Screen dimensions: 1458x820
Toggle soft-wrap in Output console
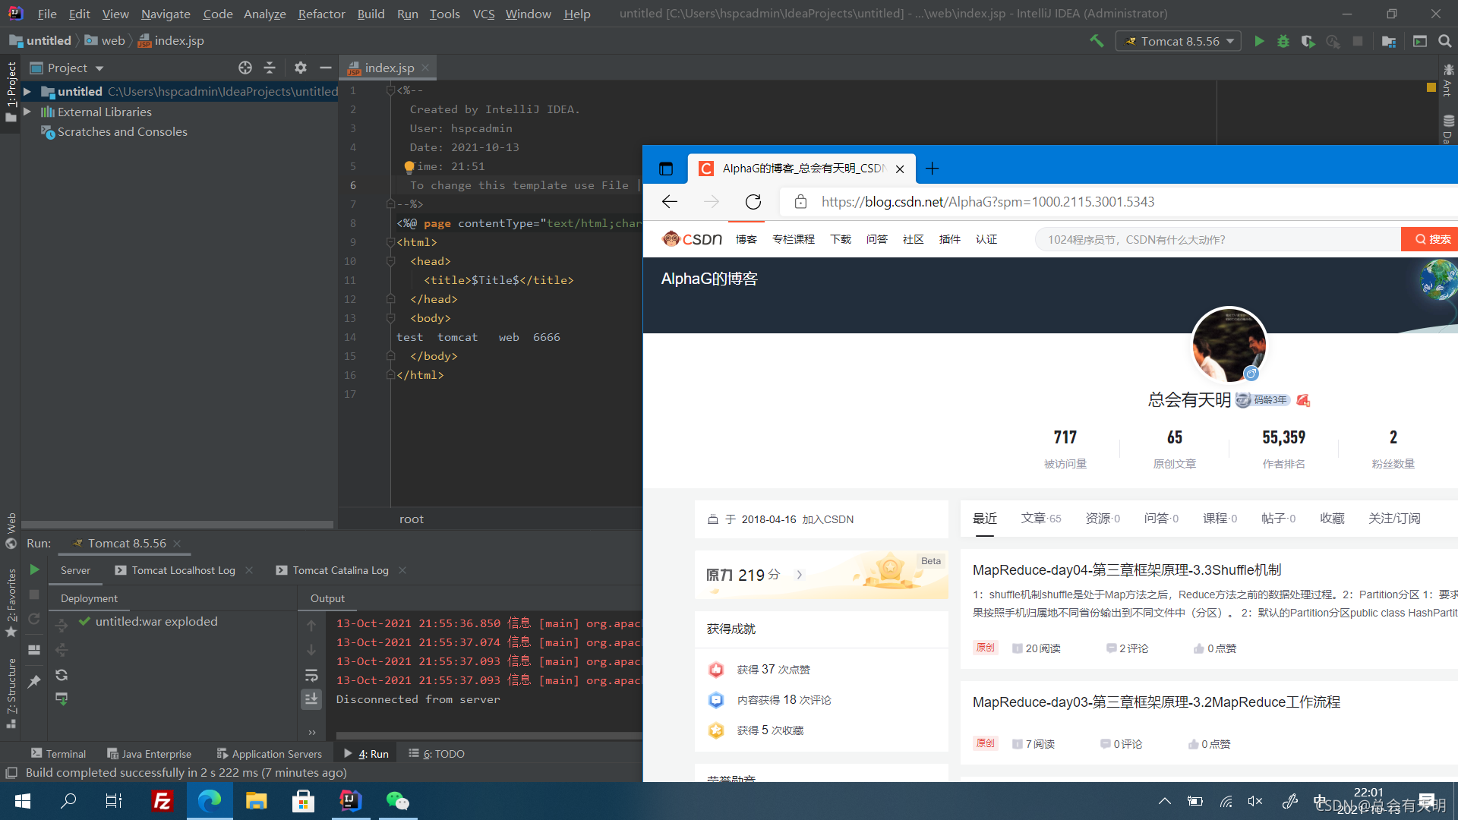point(311,675)
